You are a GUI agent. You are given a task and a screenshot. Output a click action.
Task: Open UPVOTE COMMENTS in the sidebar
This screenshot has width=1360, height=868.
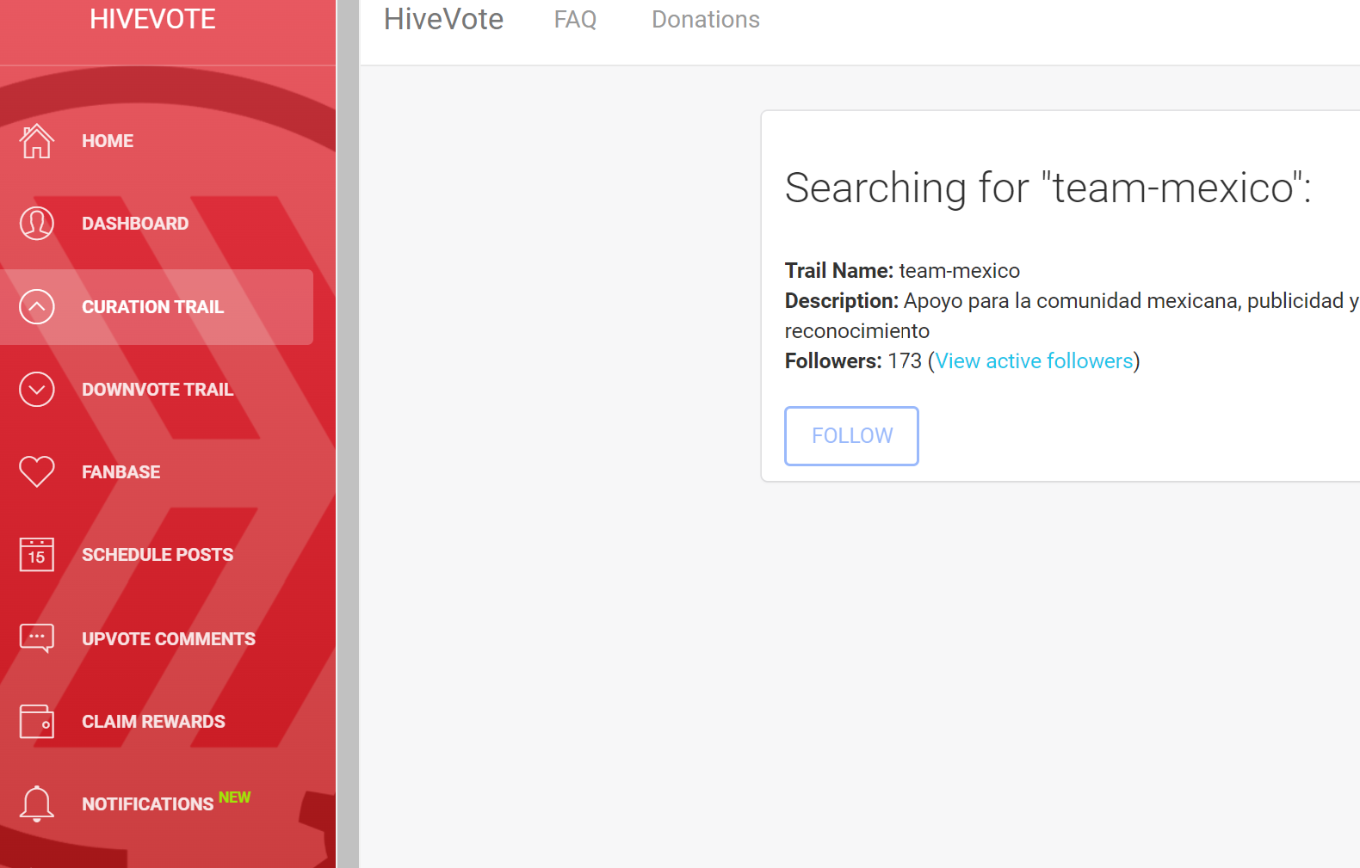[169, 639]
